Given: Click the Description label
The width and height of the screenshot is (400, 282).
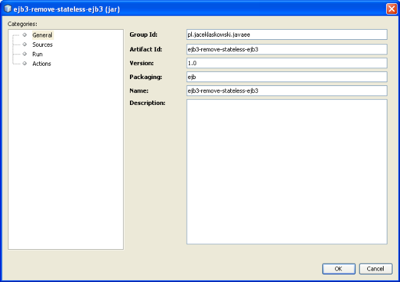Looking at the screenshot, I should 148,103.
